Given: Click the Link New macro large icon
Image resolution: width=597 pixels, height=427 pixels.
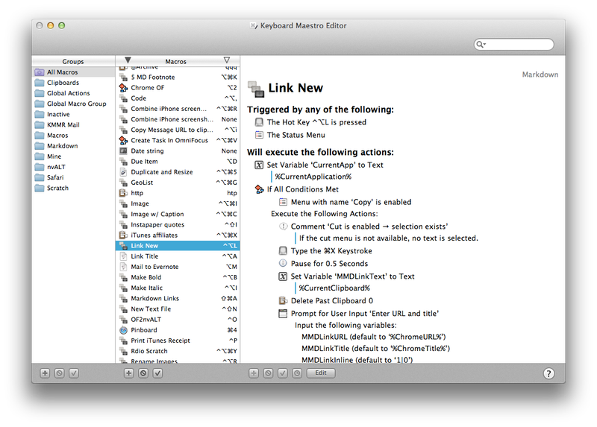Looking at the screenshot, I should 256,89.
